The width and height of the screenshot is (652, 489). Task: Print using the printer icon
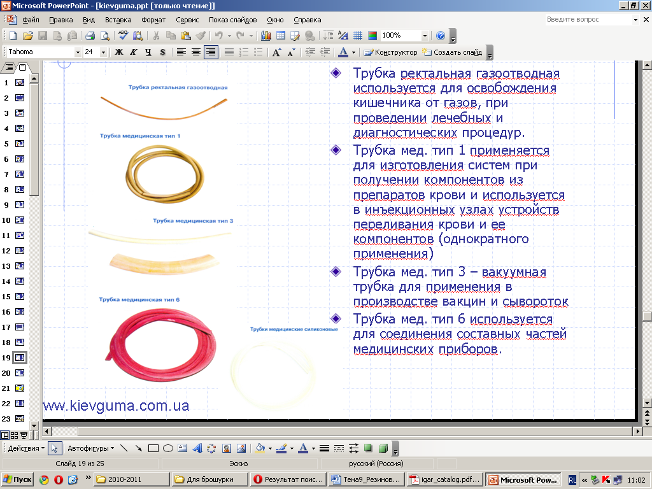click(x=90, y=36)
